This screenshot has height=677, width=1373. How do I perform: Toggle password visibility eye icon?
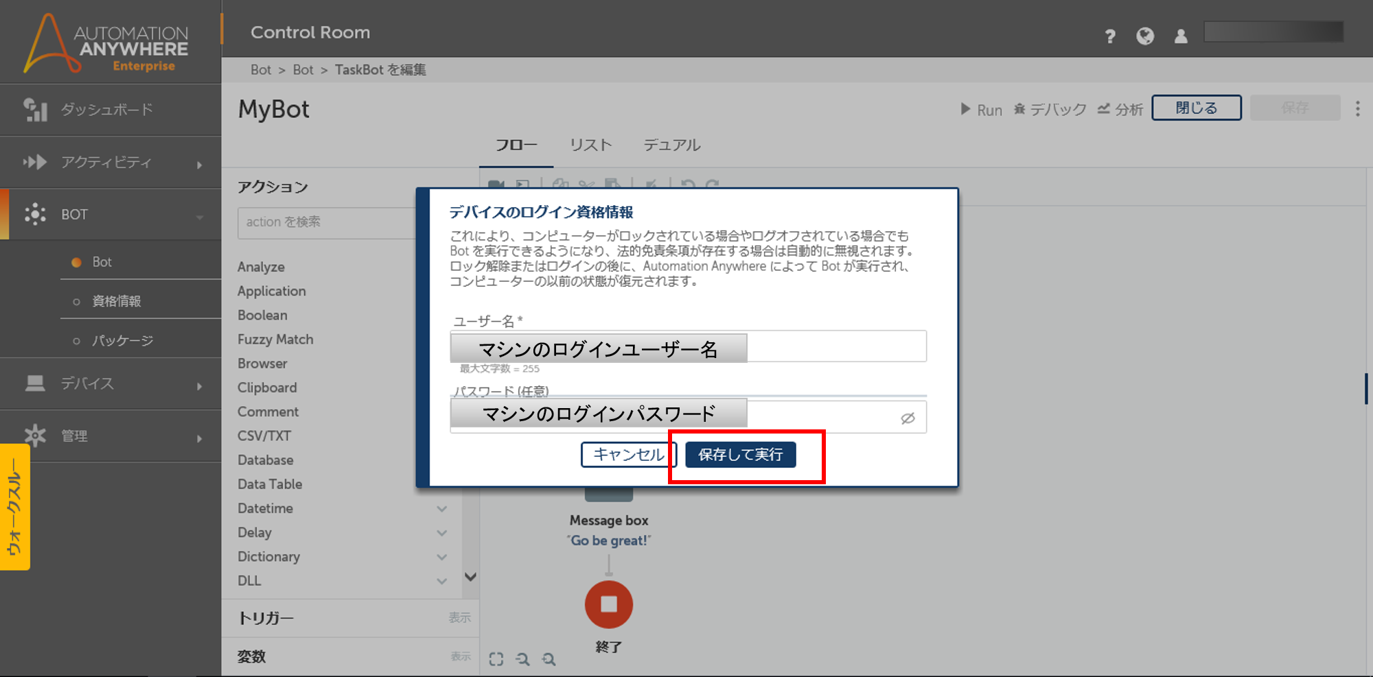pyautogui.click(x=908, y=418)
